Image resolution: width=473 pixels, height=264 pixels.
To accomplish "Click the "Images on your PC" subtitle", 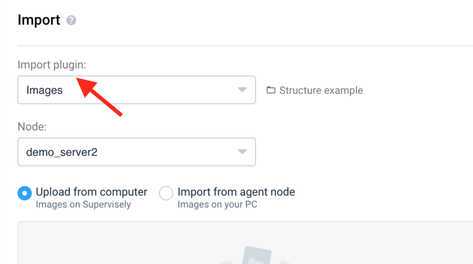I will 217,204.
